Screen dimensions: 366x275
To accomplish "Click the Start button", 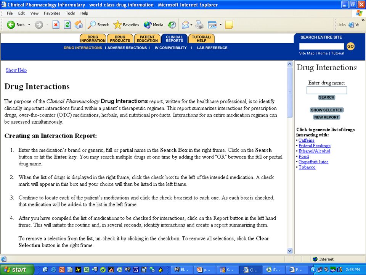I will pyautogui.click(x=17, y=270).
